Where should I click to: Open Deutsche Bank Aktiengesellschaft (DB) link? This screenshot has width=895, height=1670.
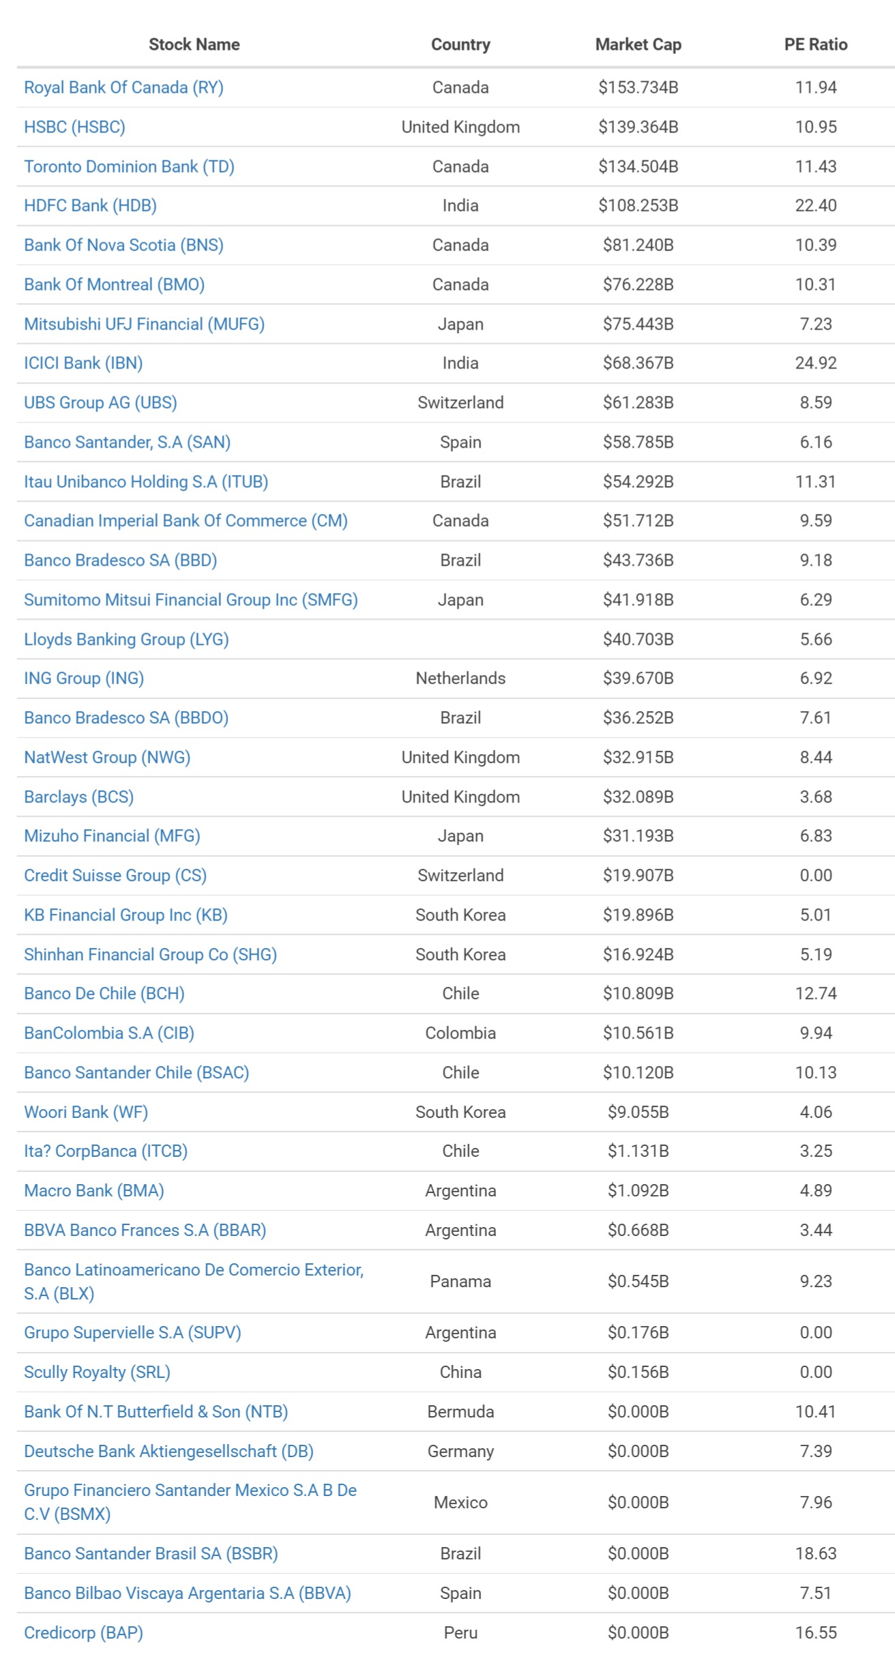(168, 1452)
